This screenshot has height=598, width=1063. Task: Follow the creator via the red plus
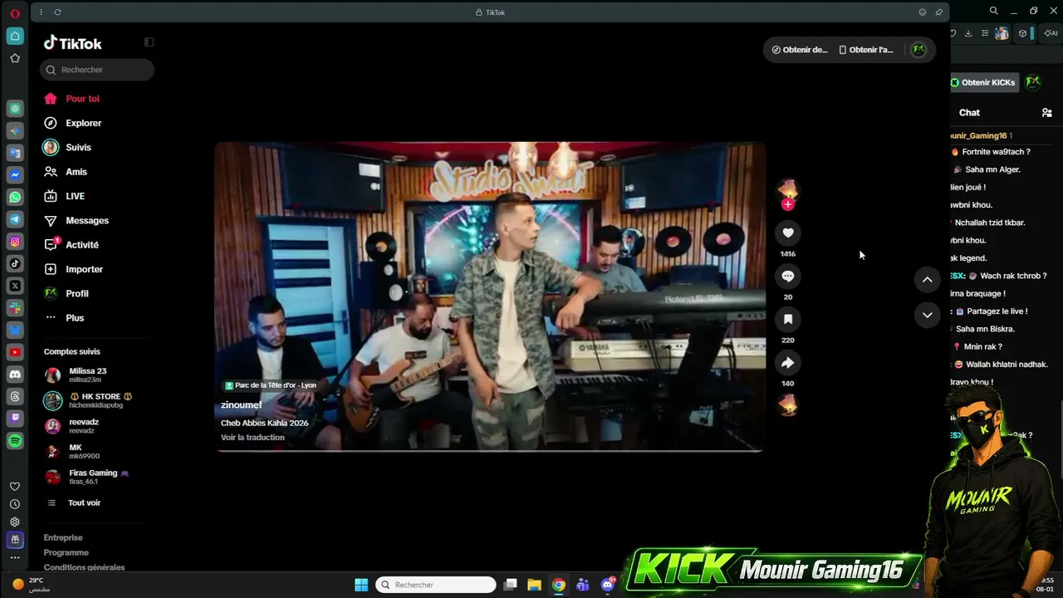(788, 204)
